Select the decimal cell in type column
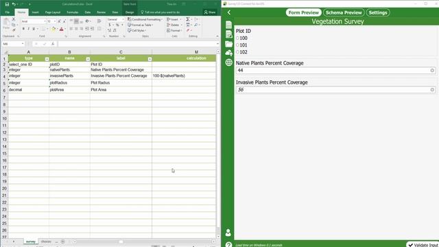Screen dimensions: 439x247 tap(29, 90)
